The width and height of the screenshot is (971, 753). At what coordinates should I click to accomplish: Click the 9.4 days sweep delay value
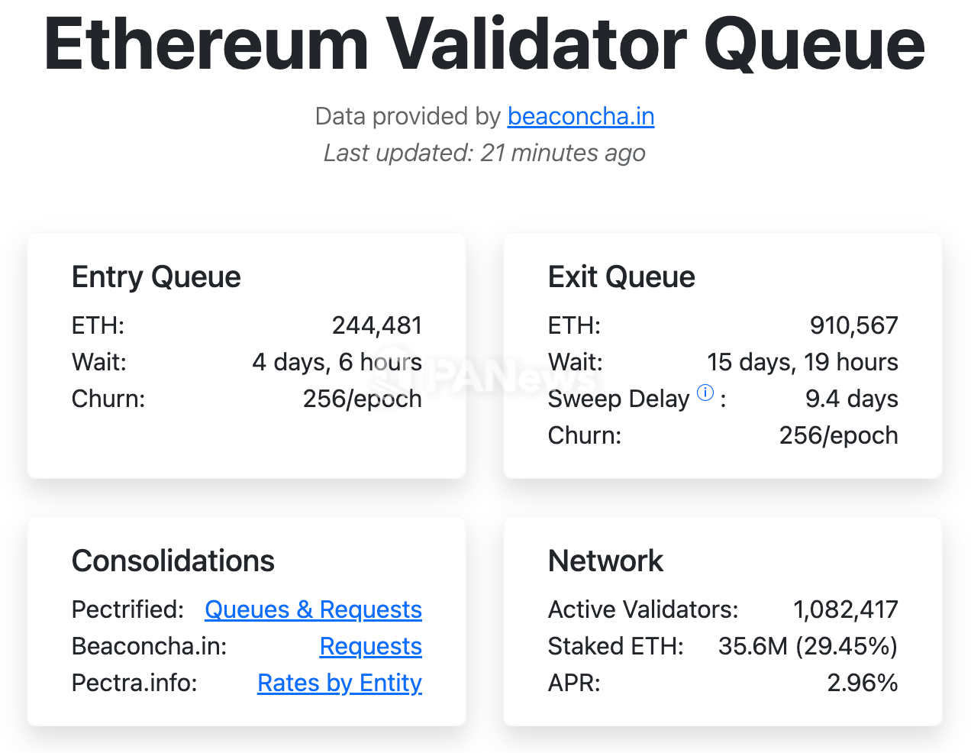[851, 399]
